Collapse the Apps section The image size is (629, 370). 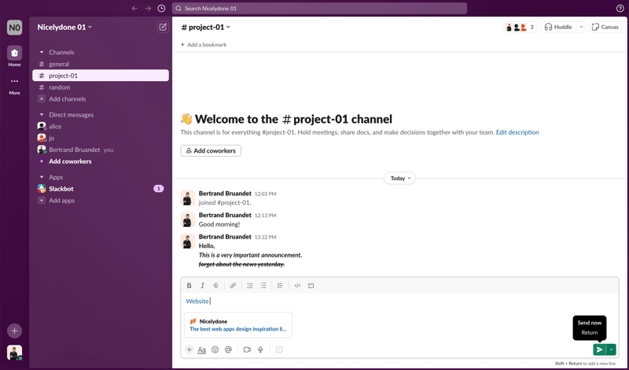(x=42, y=177)
